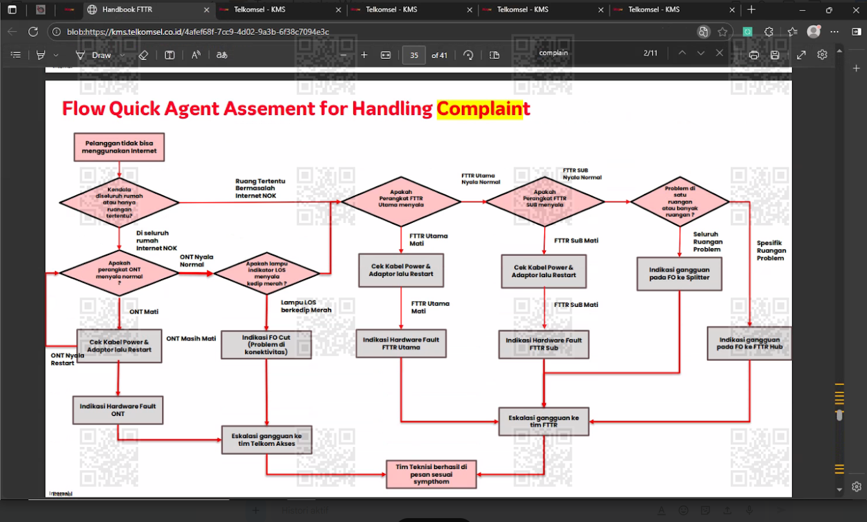Zoom in with the plus button

click(x=364, y=55)
